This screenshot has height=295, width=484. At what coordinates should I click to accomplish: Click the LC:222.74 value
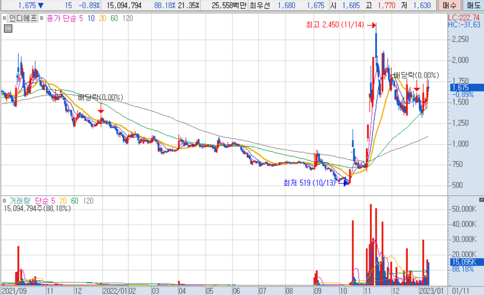[464, 18]
